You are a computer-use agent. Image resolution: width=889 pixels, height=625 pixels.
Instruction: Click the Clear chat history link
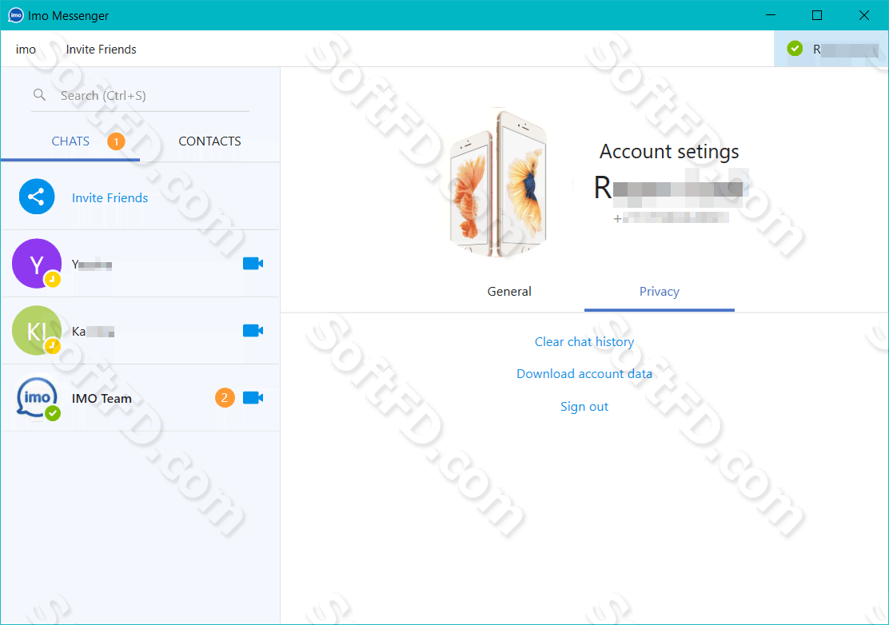[584, 342]
